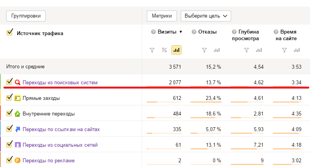
Task: Click the Визиты sort arrow
Action: pos(180,32)
